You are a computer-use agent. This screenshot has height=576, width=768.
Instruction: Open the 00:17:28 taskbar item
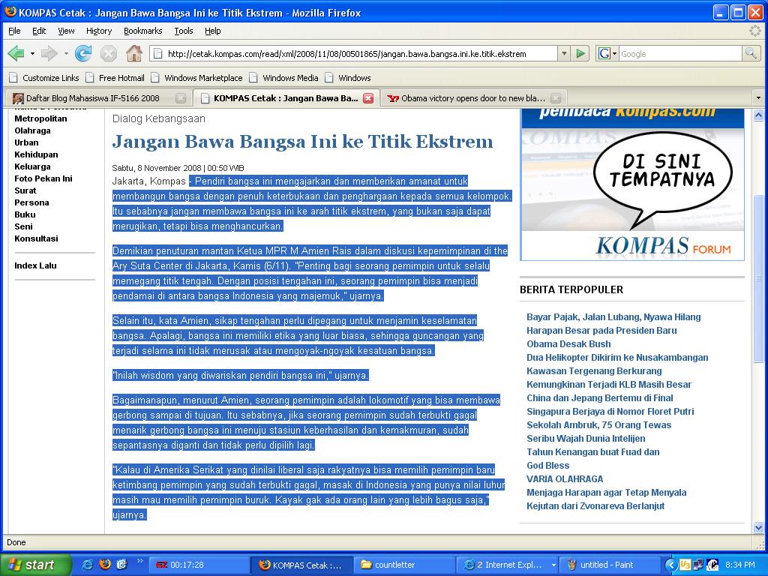pos(198,565)
